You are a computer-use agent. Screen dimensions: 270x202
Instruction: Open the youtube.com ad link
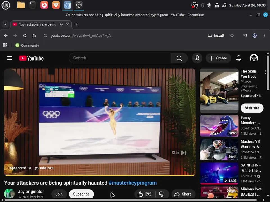44,168
